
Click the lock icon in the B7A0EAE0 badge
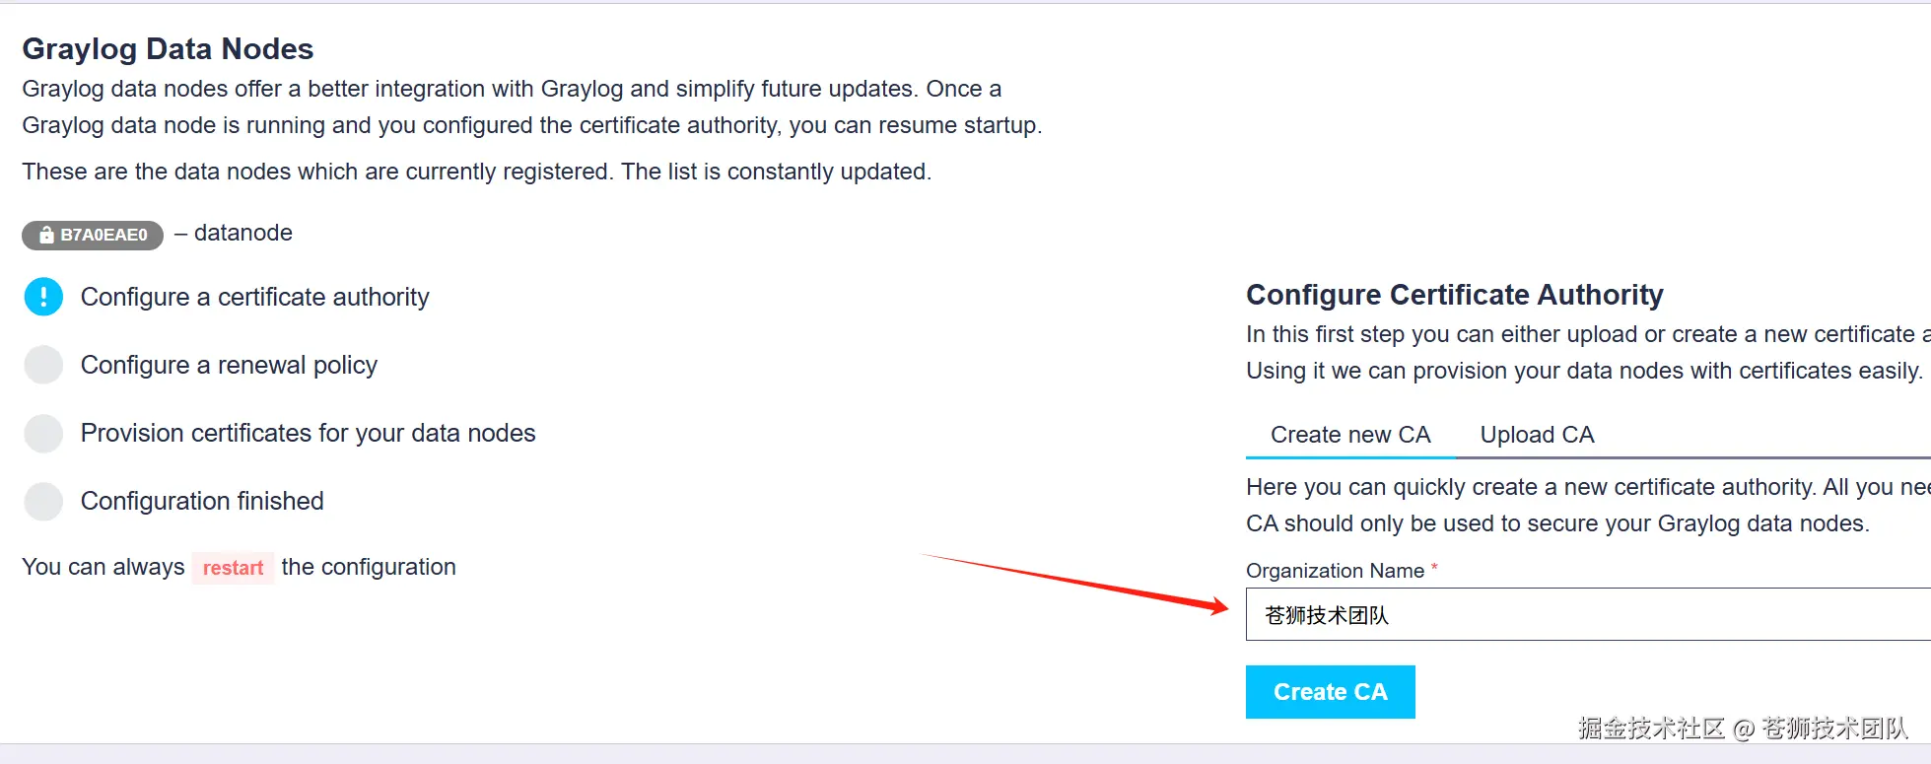[46, 235]
